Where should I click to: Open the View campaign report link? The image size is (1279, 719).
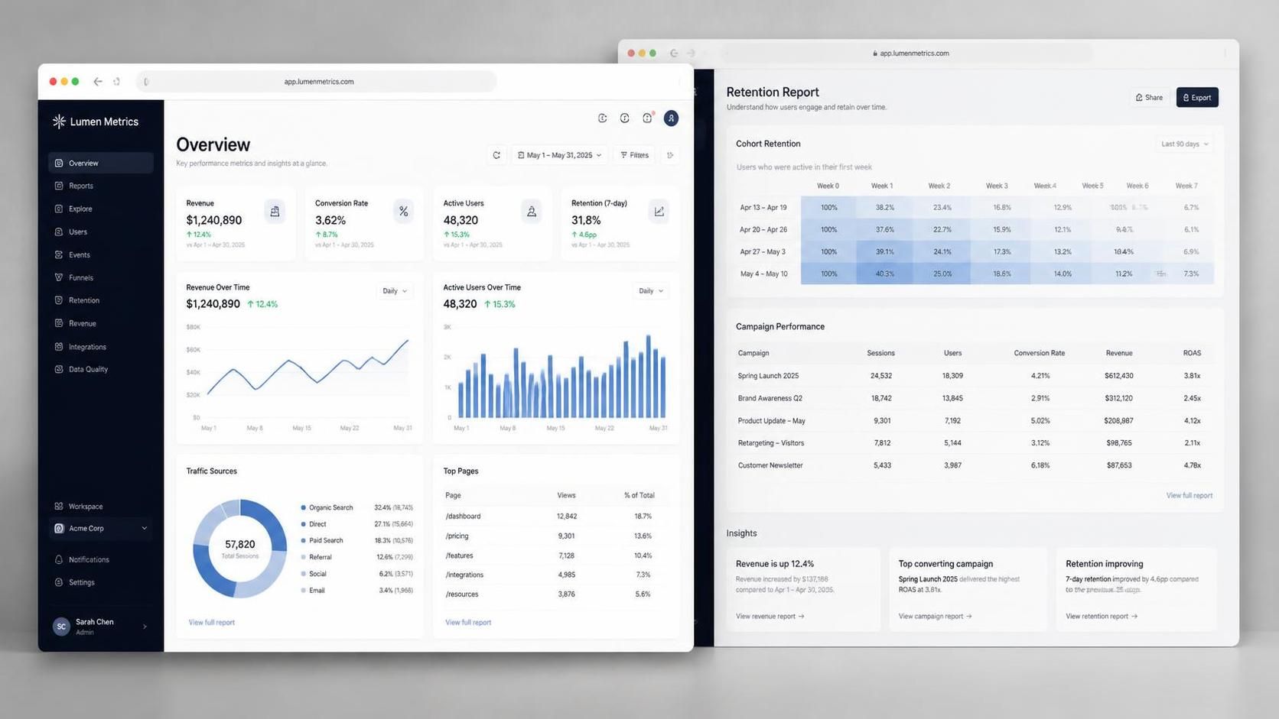[935, 617]
